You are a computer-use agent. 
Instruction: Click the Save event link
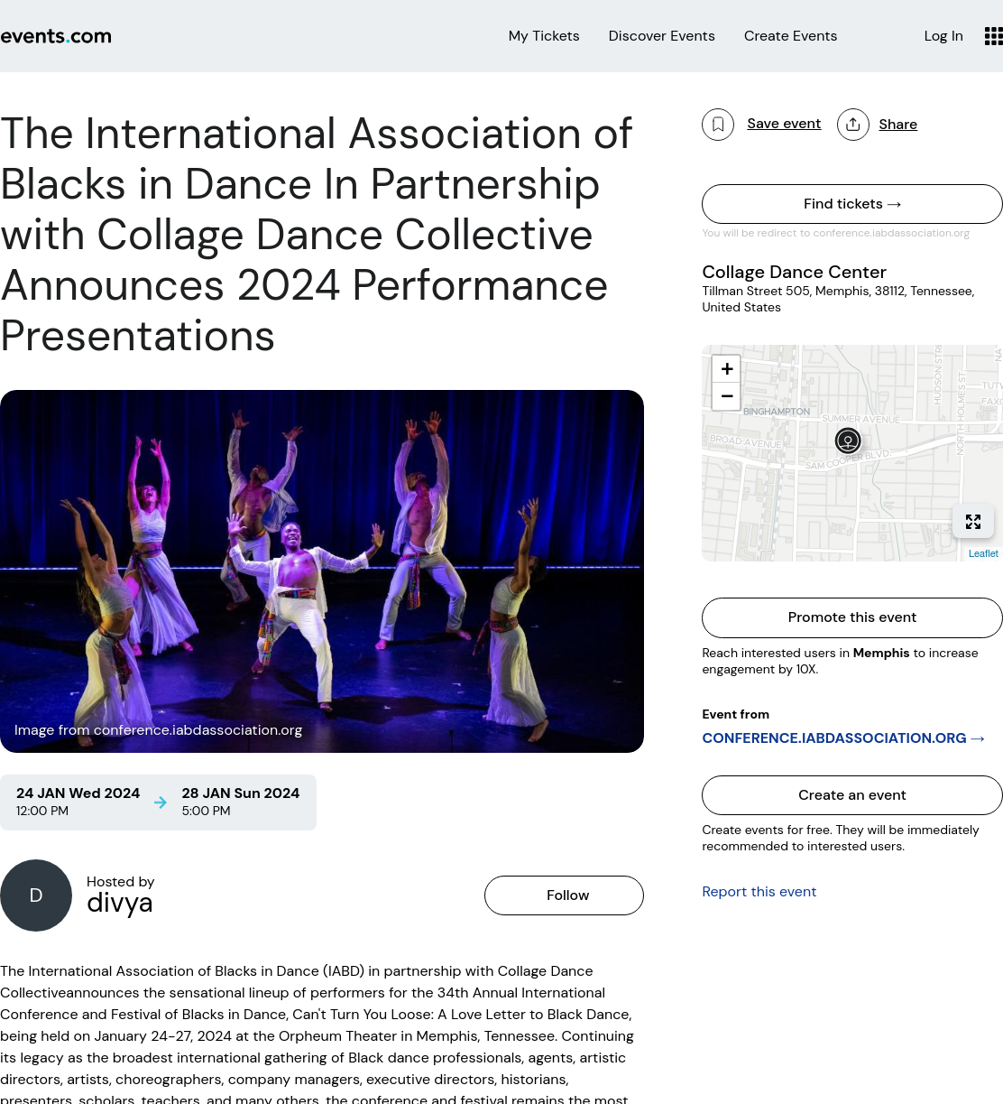tap(784, 124)
